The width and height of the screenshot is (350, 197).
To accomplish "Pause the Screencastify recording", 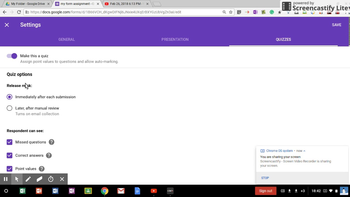I will [5, 179].
